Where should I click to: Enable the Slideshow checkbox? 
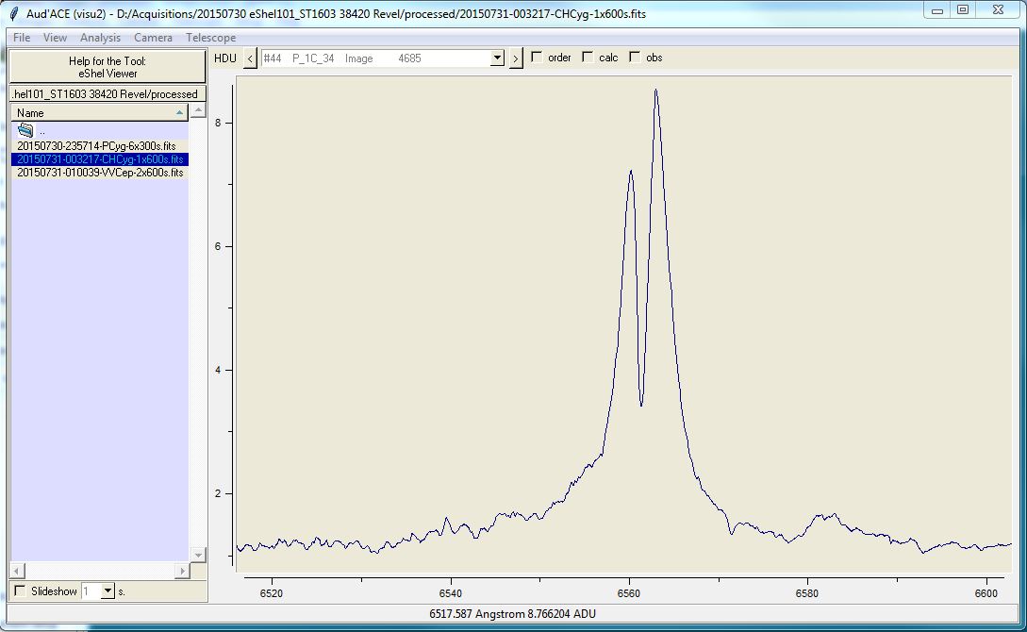click(x=21, y=590)
